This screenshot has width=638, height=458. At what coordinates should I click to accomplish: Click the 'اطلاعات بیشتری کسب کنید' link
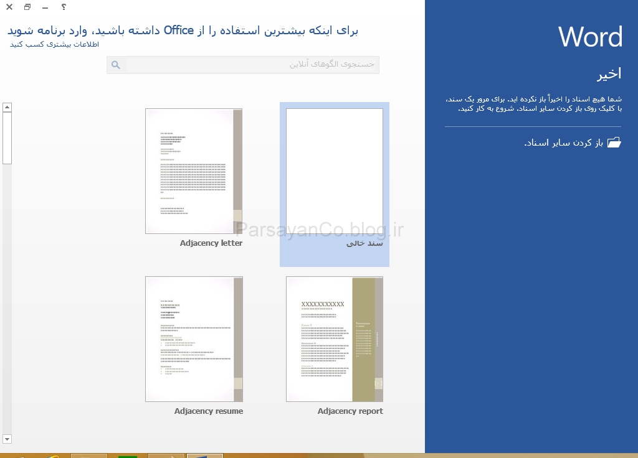[55, 44]
